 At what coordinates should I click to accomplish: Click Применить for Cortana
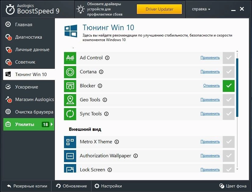[x=210, y=72]
